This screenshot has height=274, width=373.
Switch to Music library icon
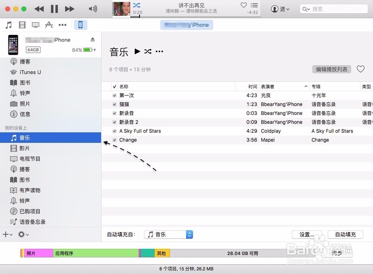(9, 25)
